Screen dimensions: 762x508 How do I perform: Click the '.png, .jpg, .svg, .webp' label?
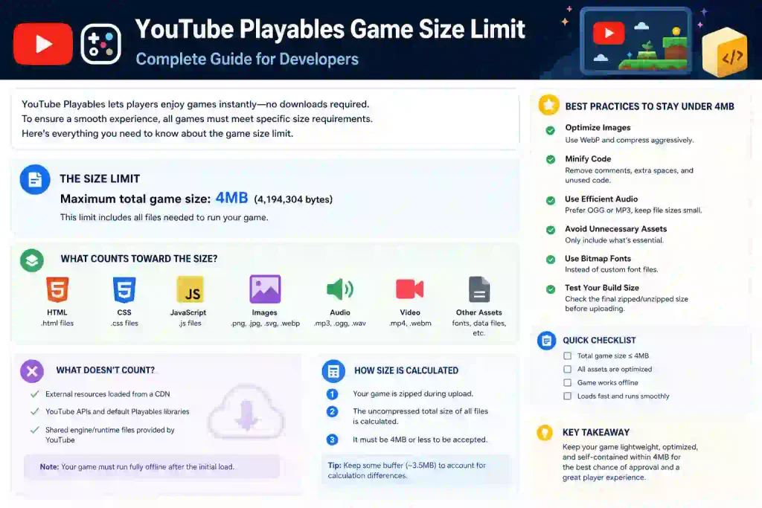click(265, 323)
